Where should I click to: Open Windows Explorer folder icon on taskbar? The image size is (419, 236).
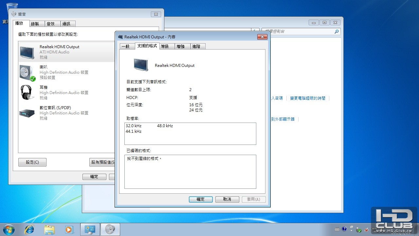(x=49, y=230)
